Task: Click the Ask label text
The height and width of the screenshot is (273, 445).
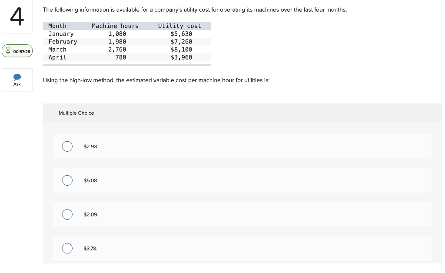Action: pyautogui.click(x=17, y=84)
